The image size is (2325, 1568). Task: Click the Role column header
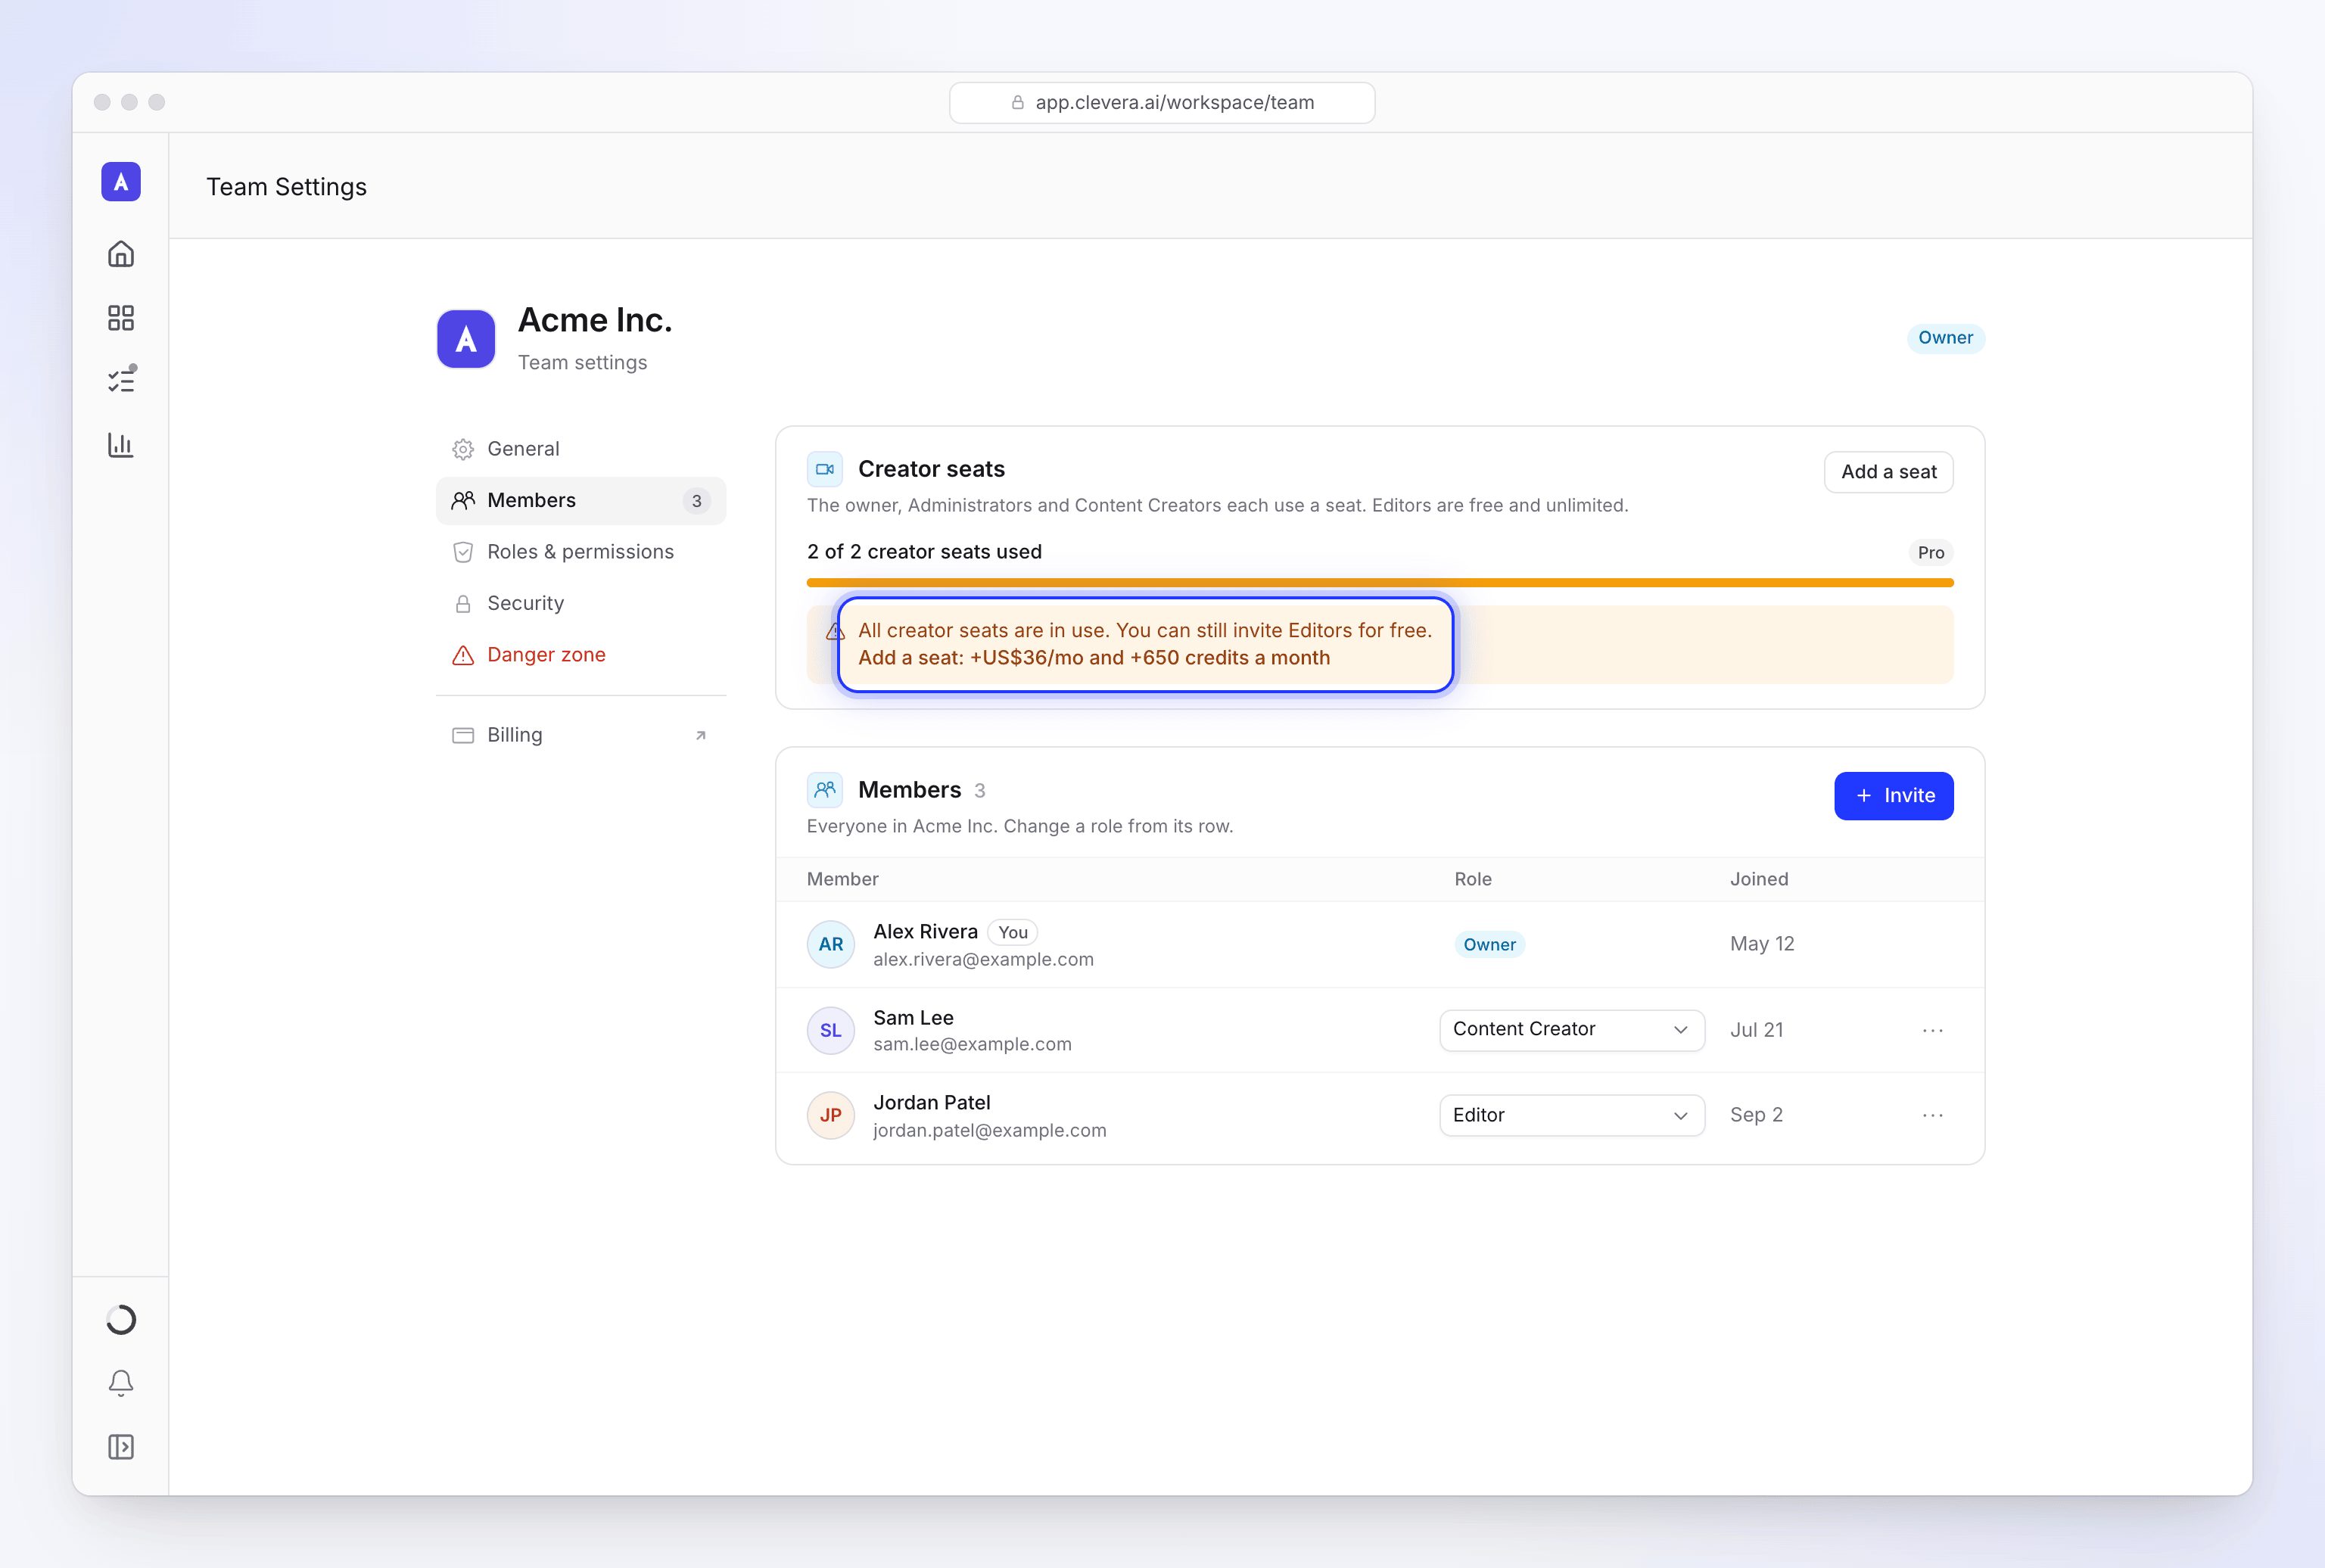(1473, 879)
